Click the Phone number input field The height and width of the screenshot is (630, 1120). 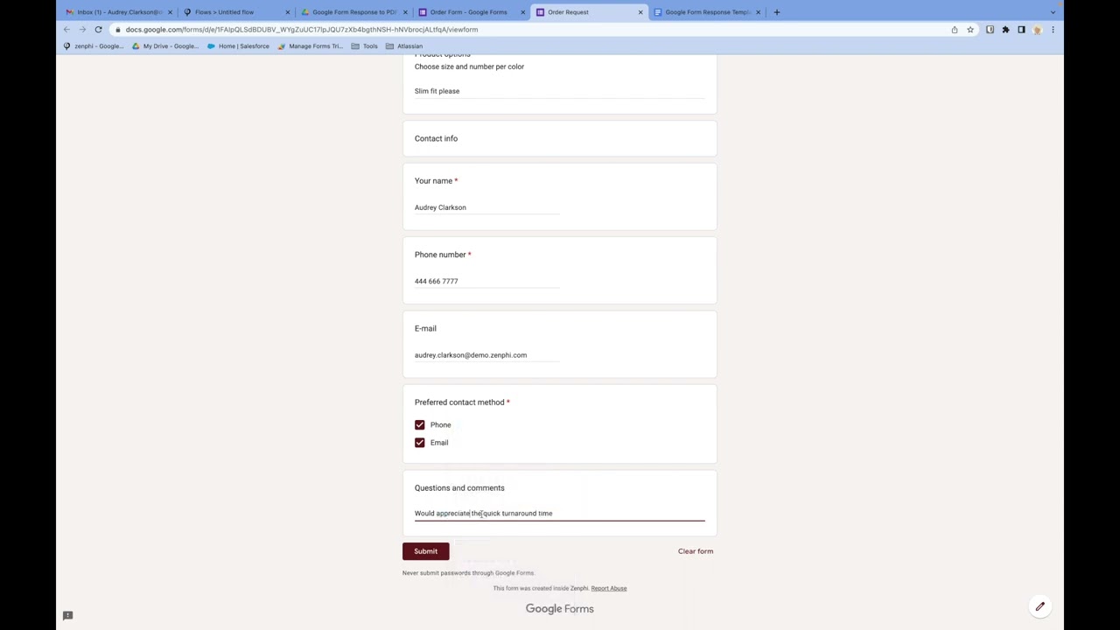tap(486, 281)
